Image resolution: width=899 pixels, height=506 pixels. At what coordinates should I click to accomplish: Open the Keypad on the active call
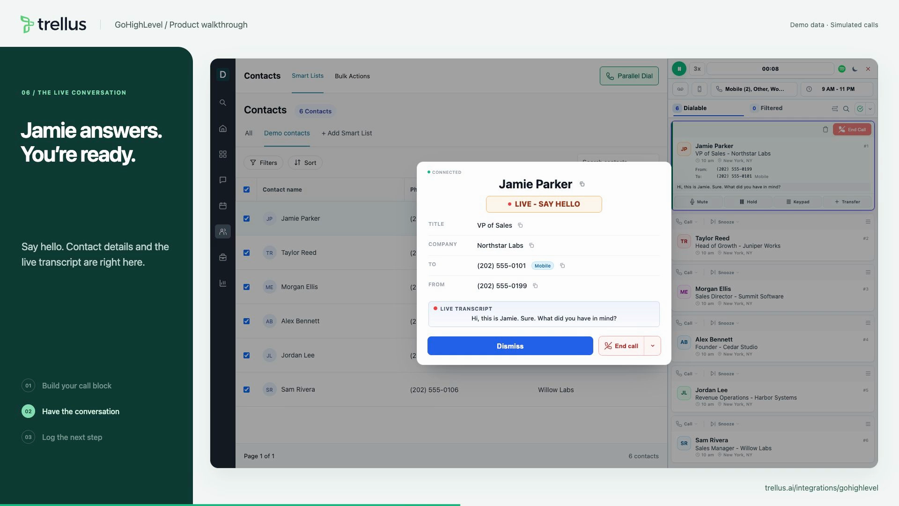(x=797, y=202)
